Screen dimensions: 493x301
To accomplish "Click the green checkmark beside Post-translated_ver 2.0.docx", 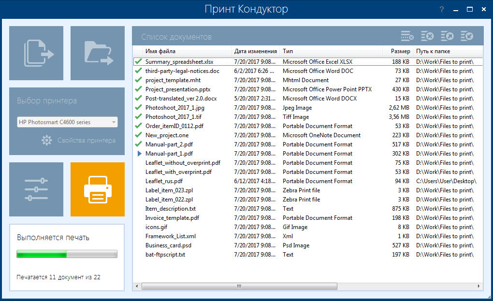I will (138, 99).
